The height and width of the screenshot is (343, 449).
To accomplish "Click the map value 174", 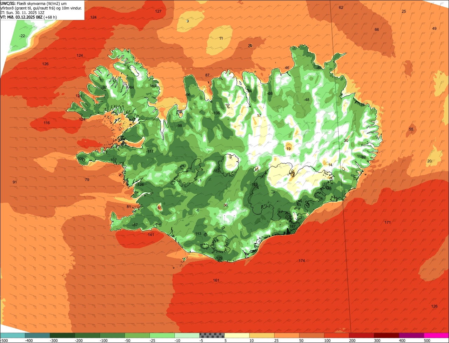I will pos(302,261).
